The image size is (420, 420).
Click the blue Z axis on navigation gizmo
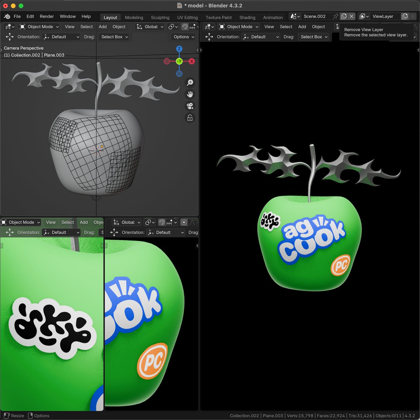pos(179,49)
